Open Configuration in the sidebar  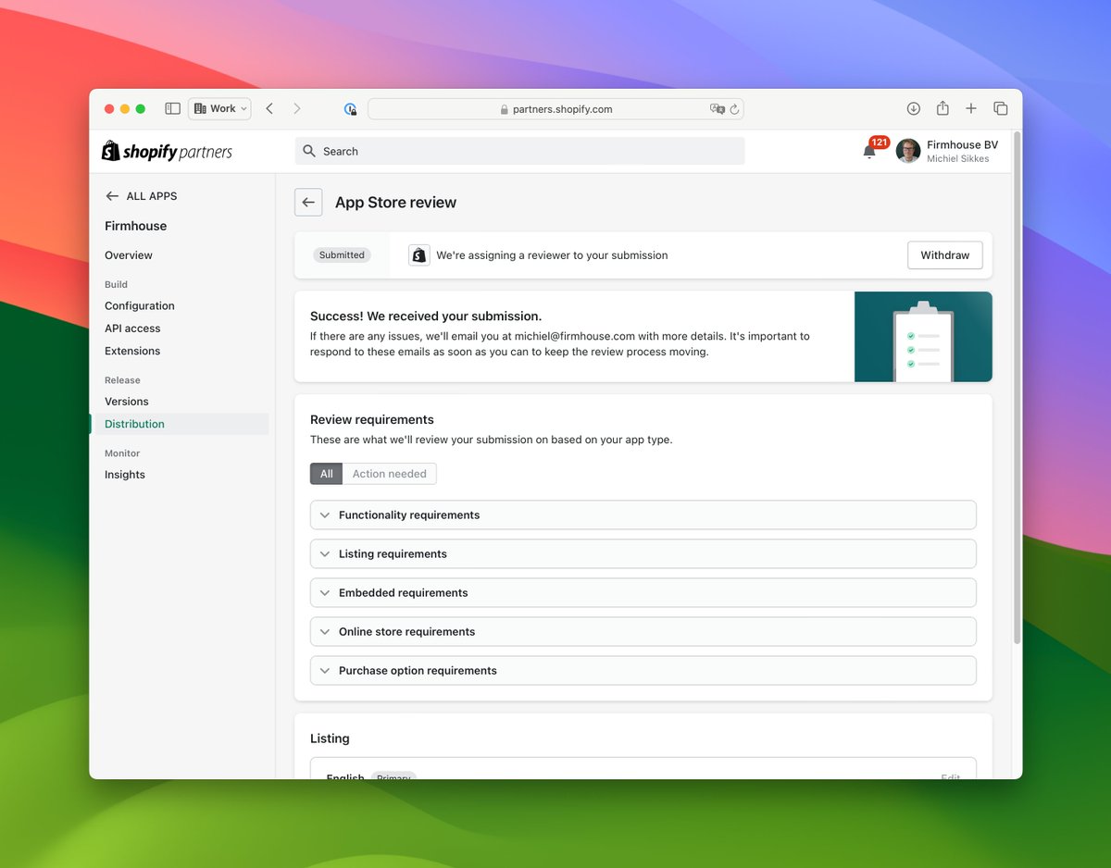click(140, 305)
